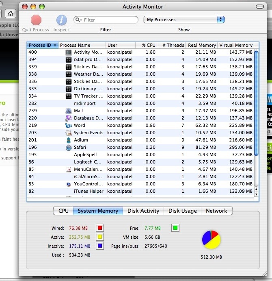Sort by Process ID column header
This screenshot has height=281, width=272.
coord(43,45)
